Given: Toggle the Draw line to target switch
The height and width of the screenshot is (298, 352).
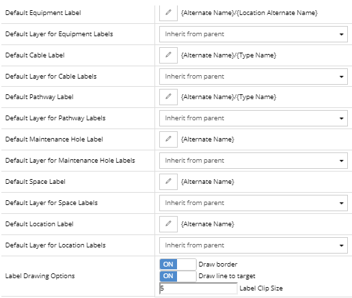Looking at the screenshot, I should click(178, 276).
